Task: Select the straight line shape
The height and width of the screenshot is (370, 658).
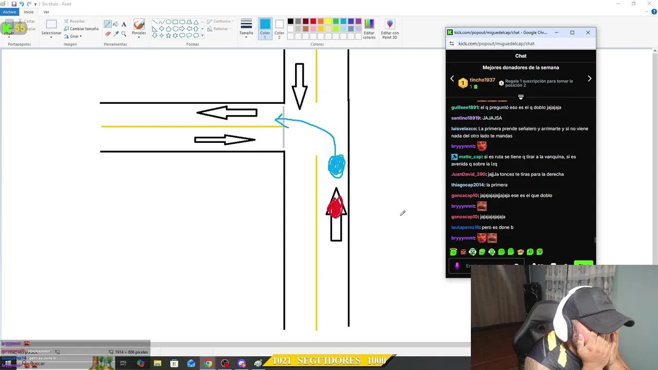Action: click(x=155, y=22)
